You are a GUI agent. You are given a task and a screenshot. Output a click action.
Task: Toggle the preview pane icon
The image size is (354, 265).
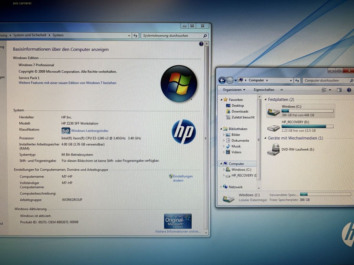point(339,90)
